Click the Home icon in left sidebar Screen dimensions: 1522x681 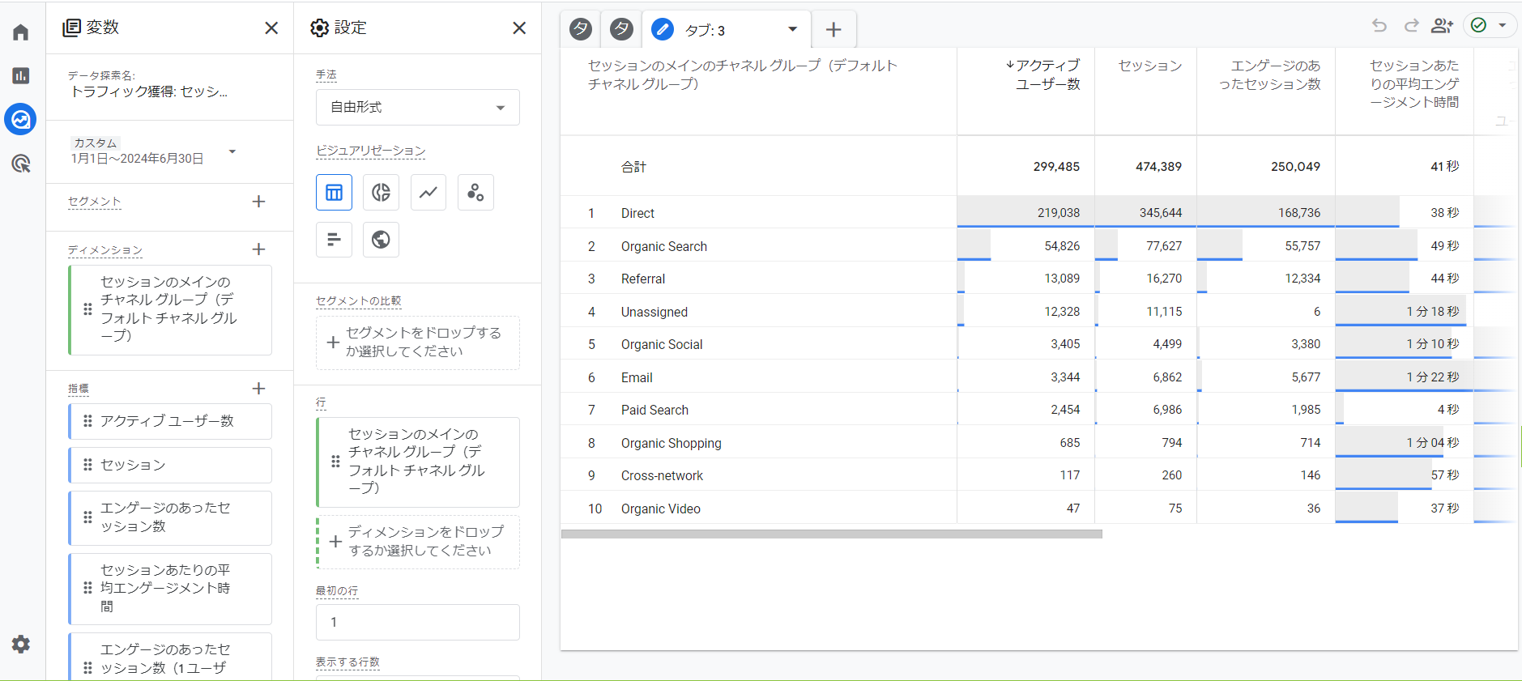point(21,32)
